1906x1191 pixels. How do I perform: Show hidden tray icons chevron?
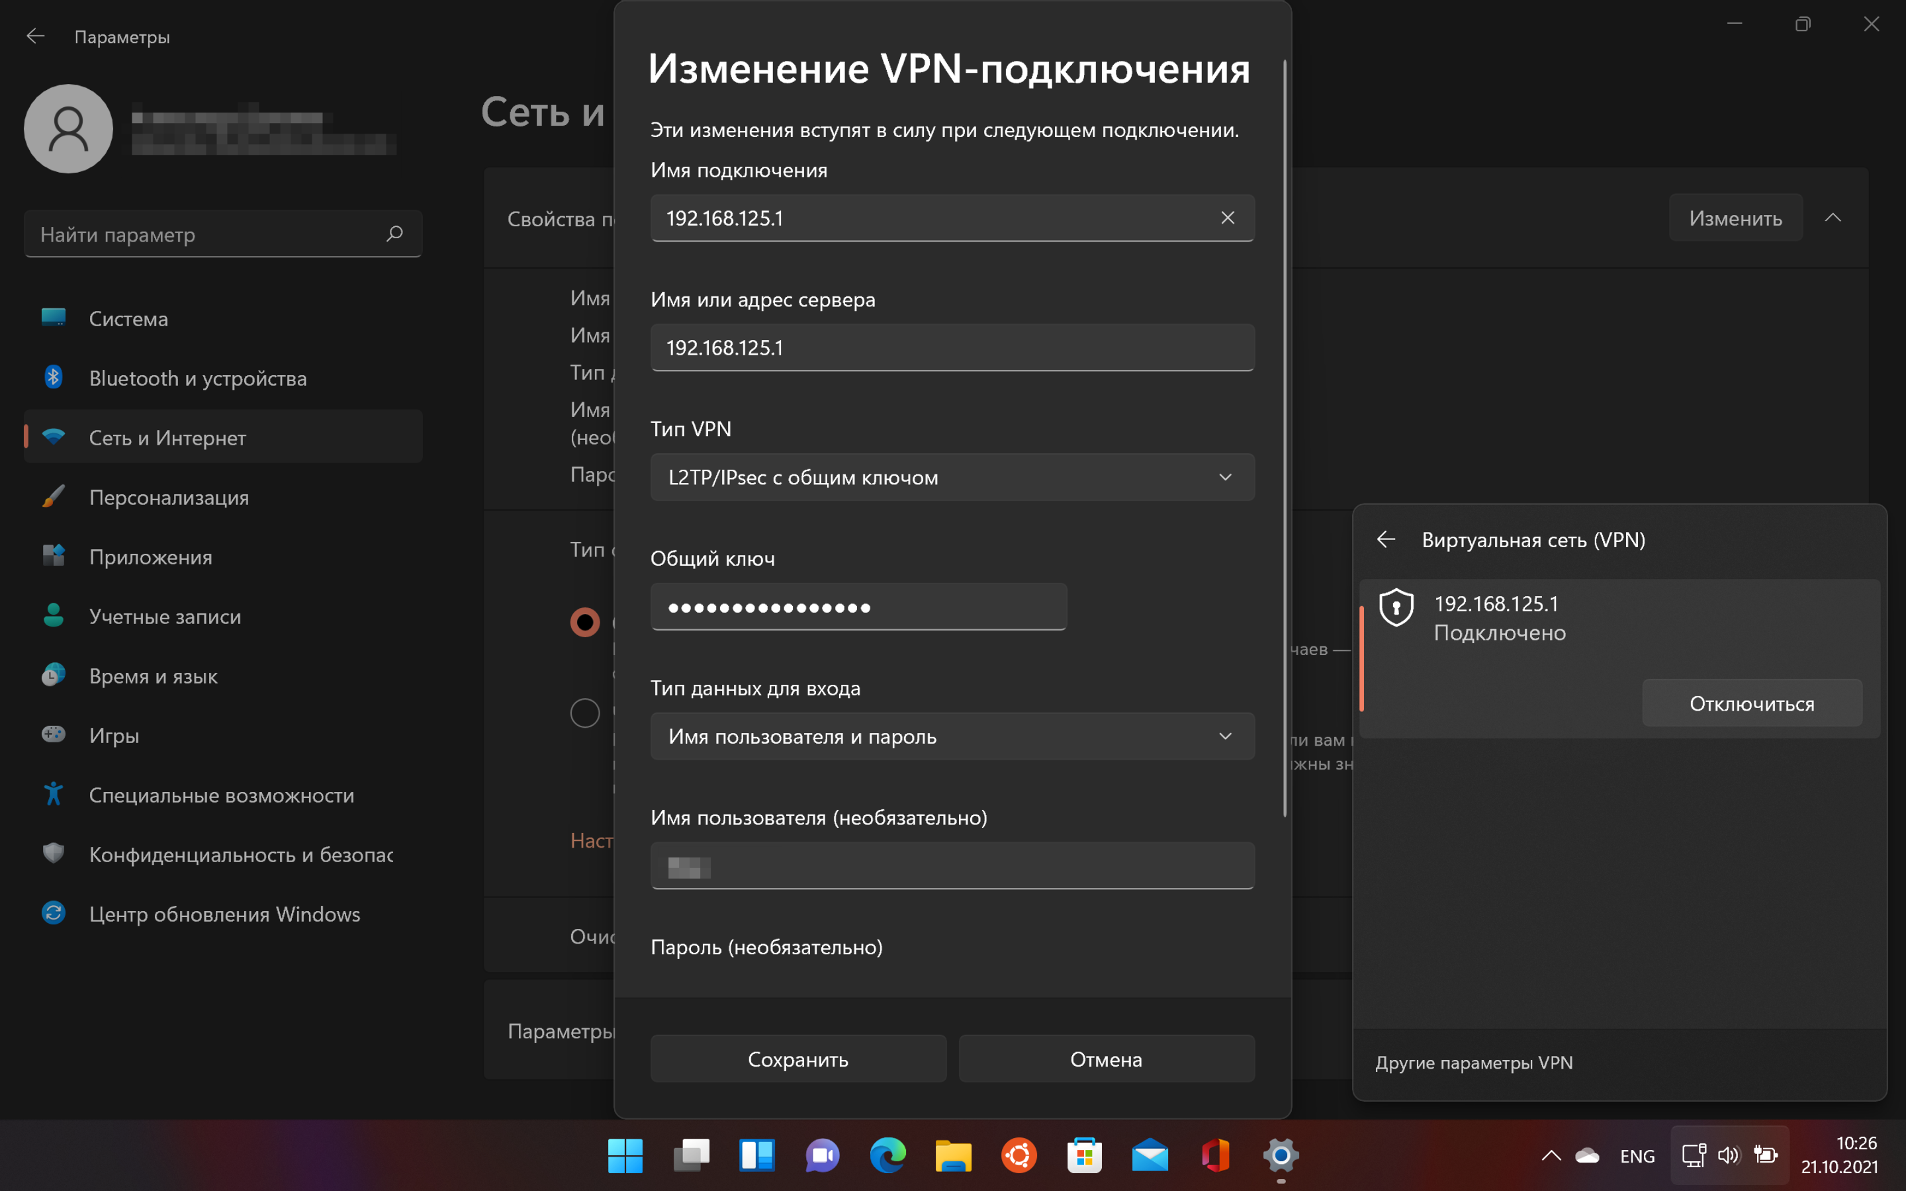coord(1551,1155)
